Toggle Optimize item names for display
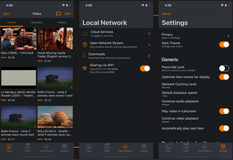The height and width of the screenshot is (160, 233). [x=224, y=77]
